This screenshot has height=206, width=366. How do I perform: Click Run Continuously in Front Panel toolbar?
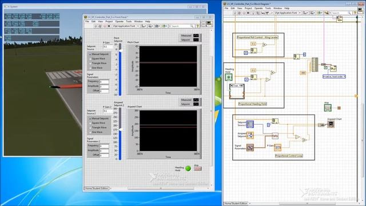click(x=100, y=26)
